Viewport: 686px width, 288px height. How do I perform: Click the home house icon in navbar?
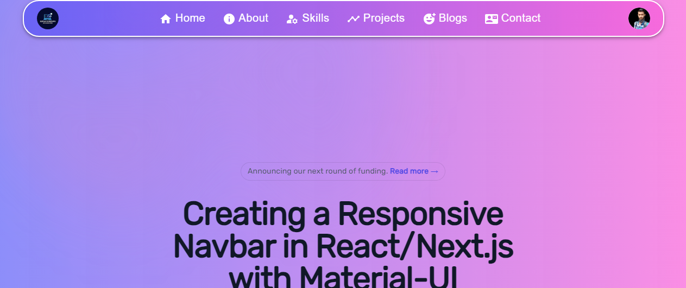click(166, 19)
